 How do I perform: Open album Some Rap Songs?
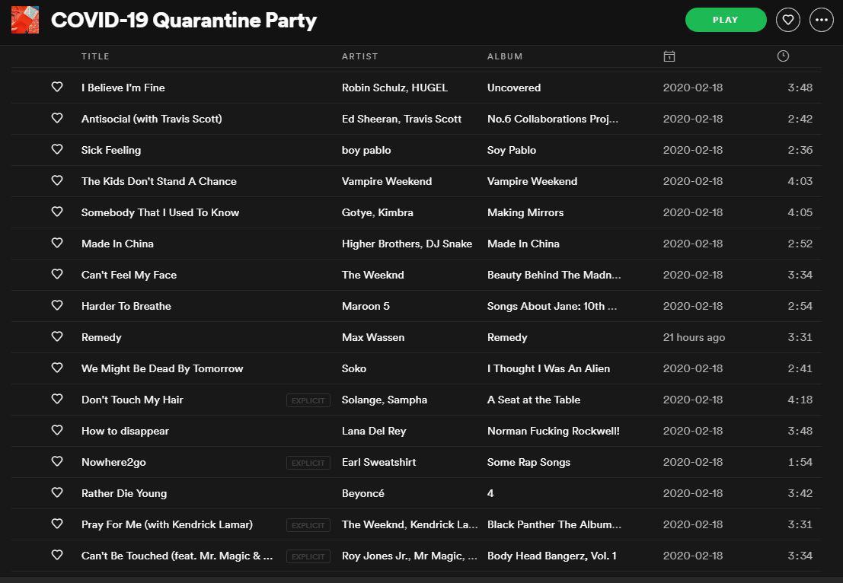(x=528, y=462)
